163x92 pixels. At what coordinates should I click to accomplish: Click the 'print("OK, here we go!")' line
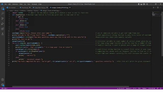[22, 39]
